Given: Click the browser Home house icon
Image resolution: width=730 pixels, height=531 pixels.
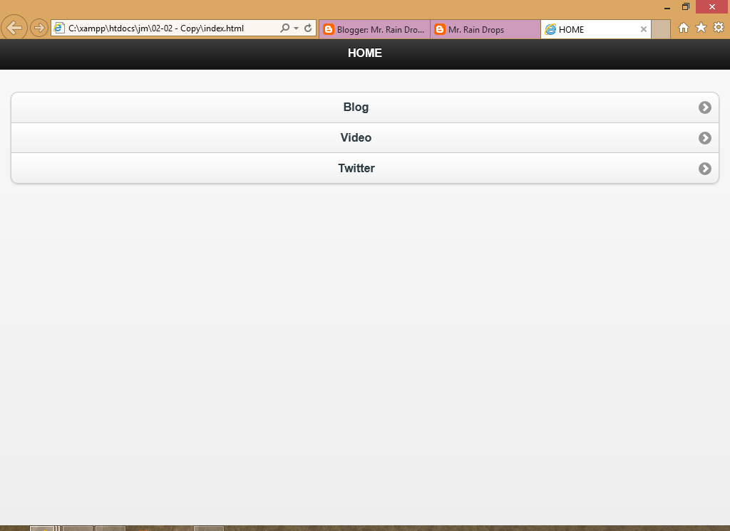Looking at the screenshot, I should point(684,28).
